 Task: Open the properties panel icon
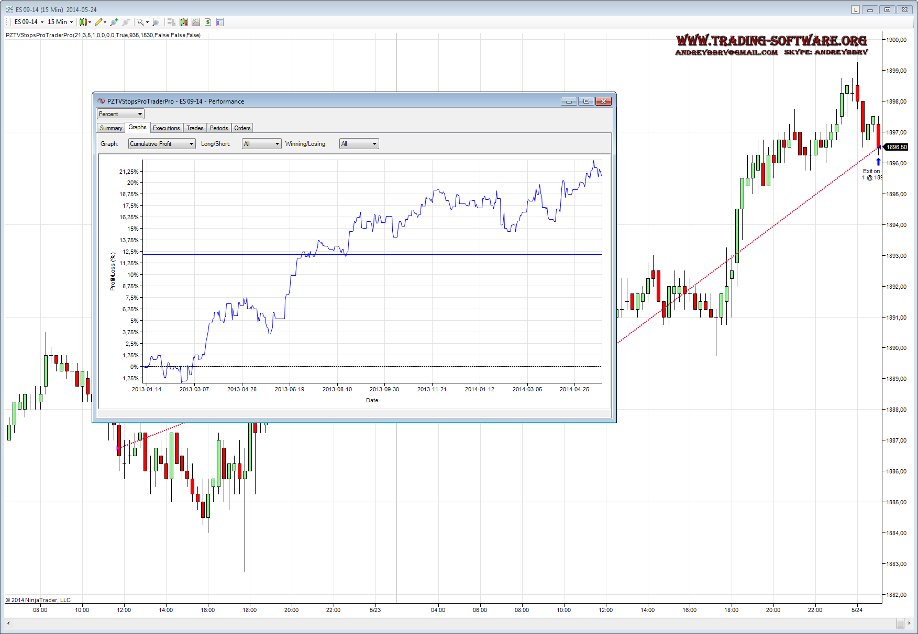click(220, 22)
